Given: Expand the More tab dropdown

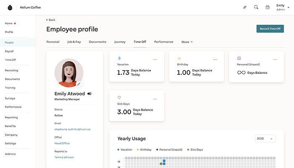Looking at the screenshot, I should coord(187,42).
